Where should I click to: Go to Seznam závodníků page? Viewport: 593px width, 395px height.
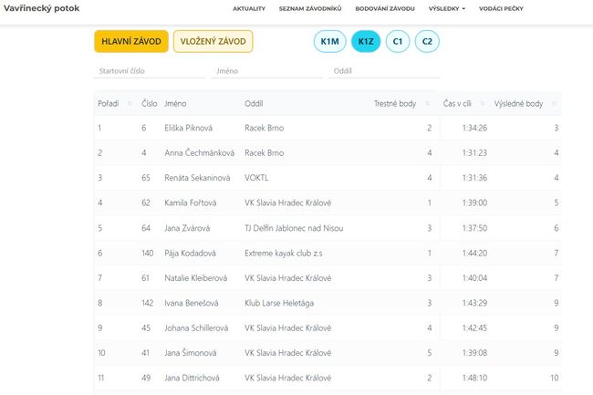click(x=310, y=8)
